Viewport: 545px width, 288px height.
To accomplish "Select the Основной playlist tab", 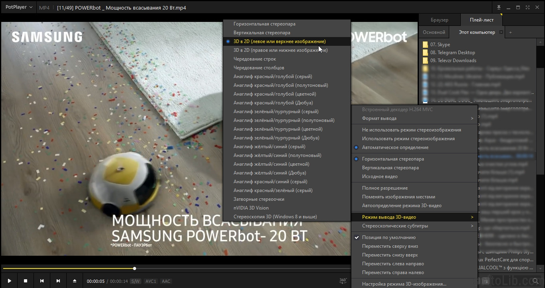I will pos(434,32).
